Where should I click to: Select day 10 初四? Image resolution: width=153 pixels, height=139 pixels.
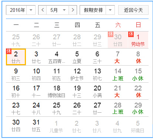(x=36, y=74)
